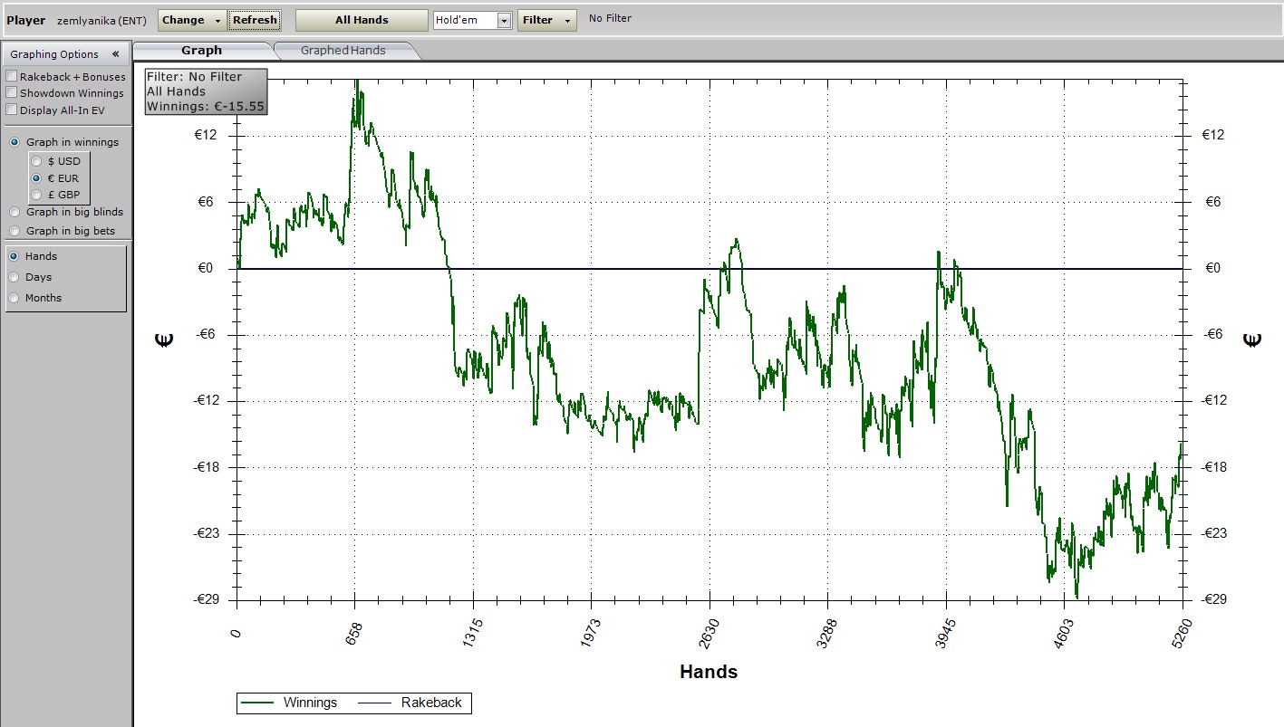Toggle Display All-In EV checkbox

[x=12, y=110]
